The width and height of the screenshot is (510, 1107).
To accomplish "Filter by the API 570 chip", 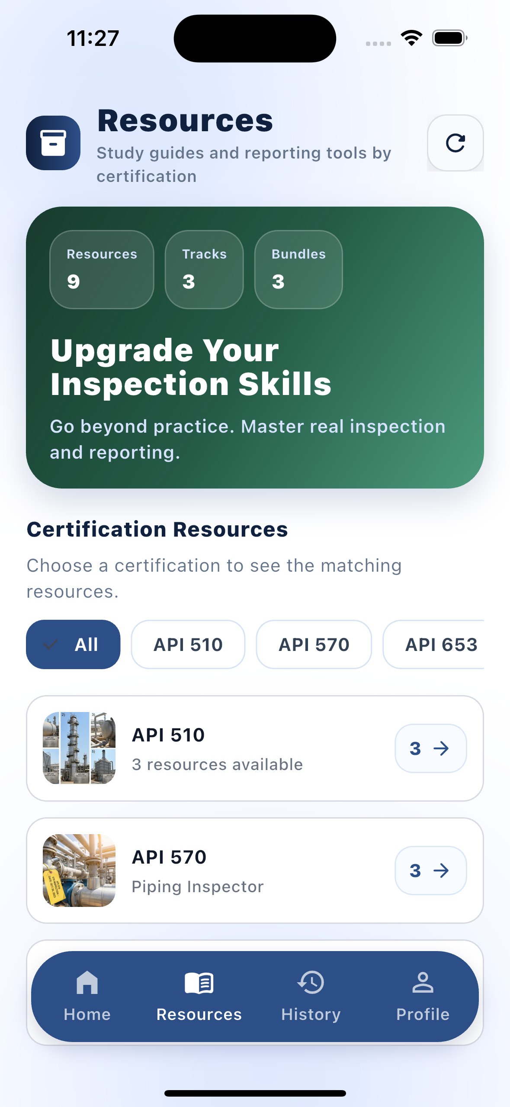I will tap(314, 644).
